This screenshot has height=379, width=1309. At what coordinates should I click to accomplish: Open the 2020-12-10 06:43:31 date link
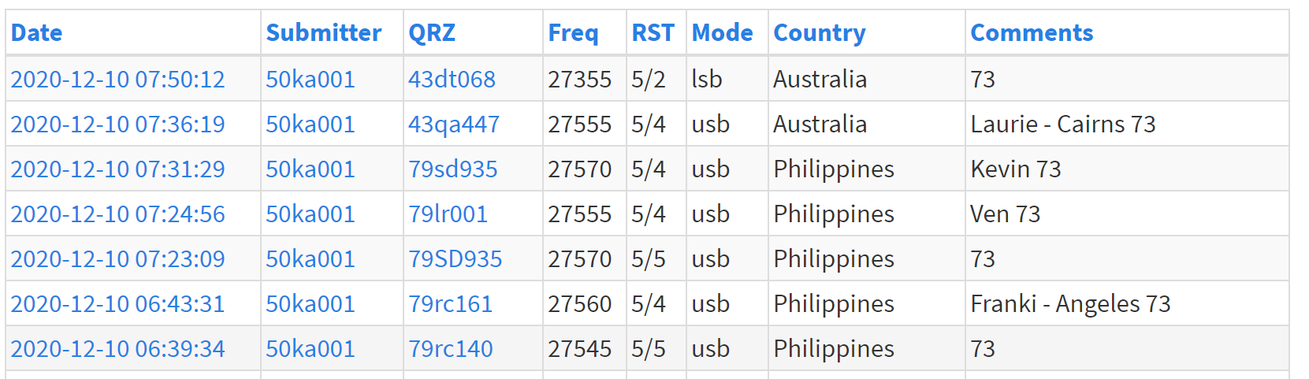tap(117, 303)
